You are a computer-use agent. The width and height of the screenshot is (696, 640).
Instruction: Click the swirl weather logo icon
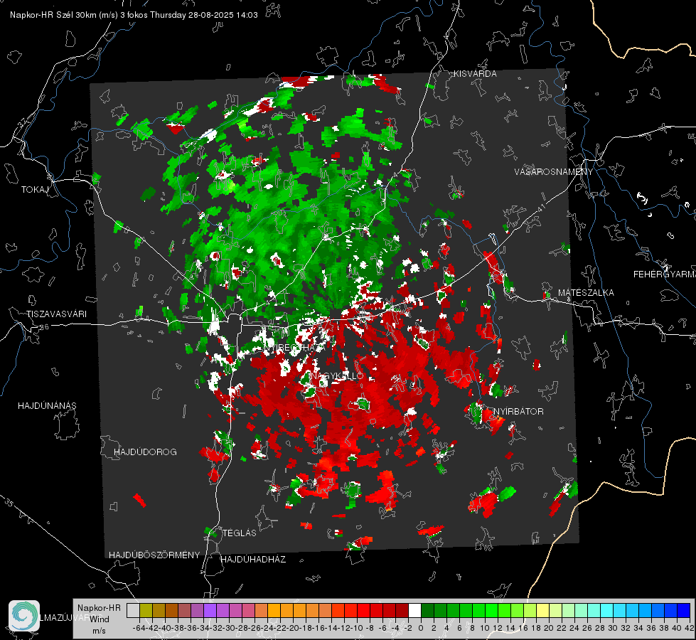(24, 616)
